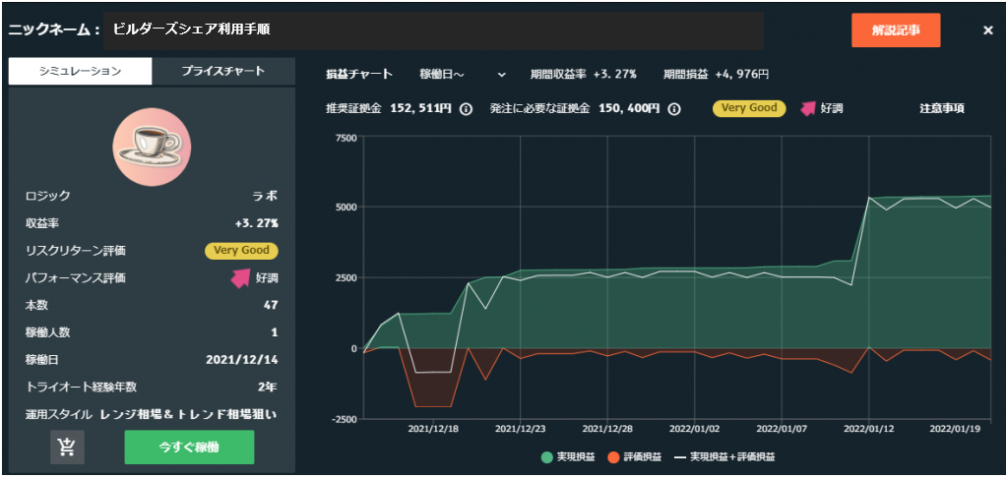Click yellow Very Good badge above chart
The width and height of the screenshot is (1006, 478).
pyautogui.click(x=749, y=108)
